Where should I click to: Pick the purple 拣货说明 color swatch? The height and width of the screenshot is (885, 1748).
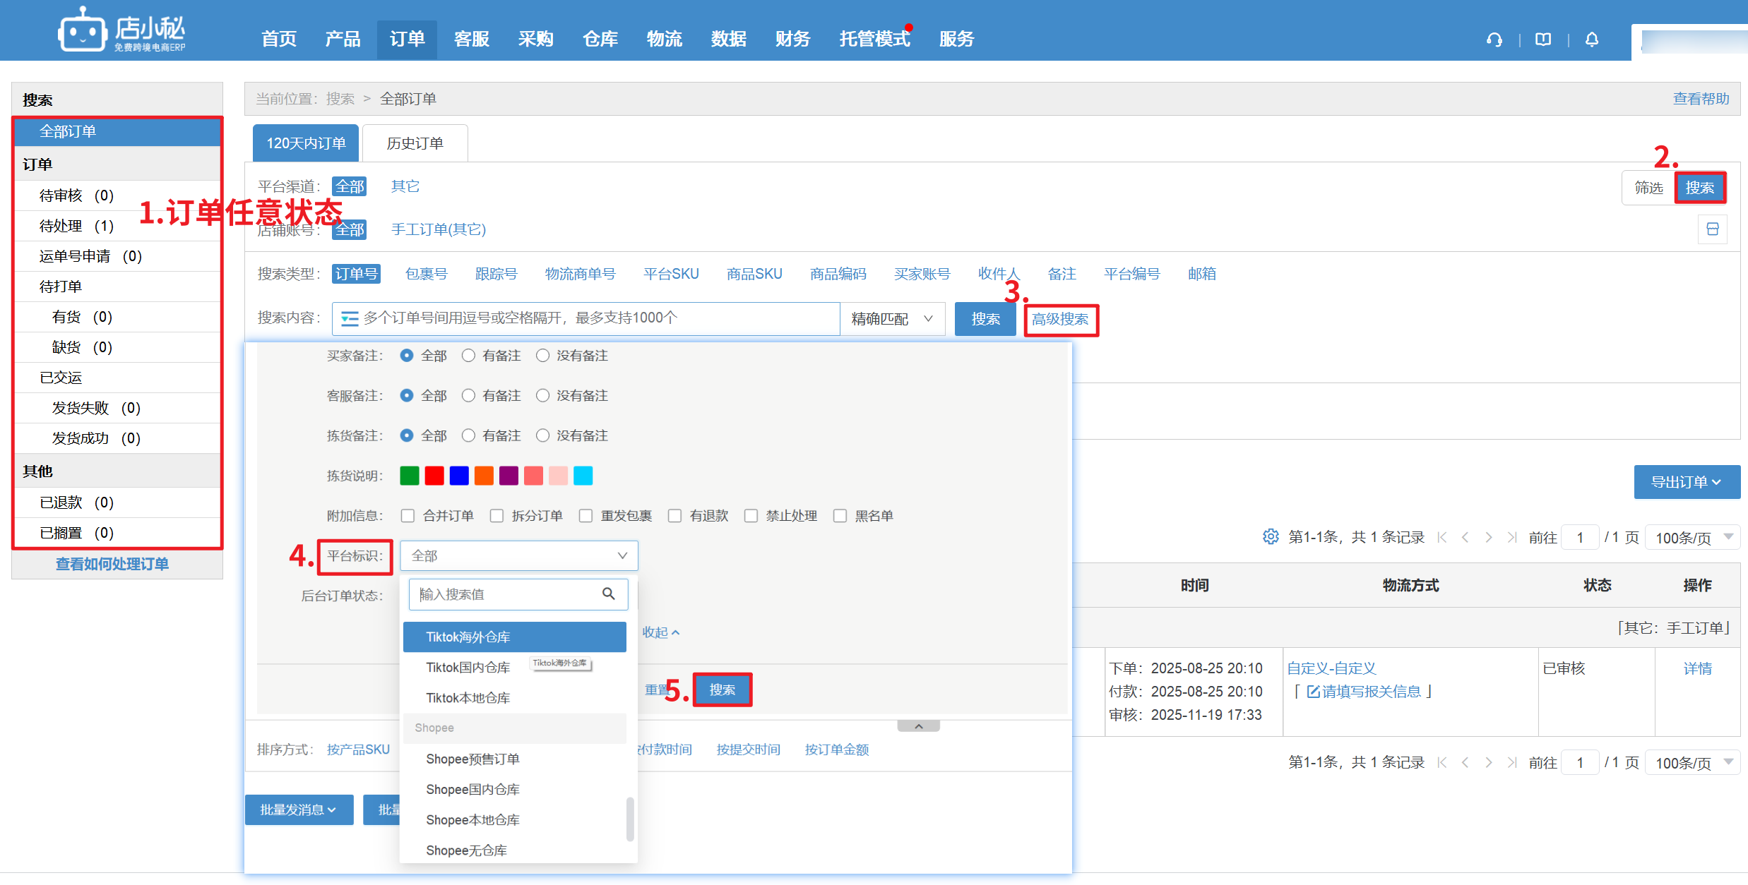click(509, 476)
